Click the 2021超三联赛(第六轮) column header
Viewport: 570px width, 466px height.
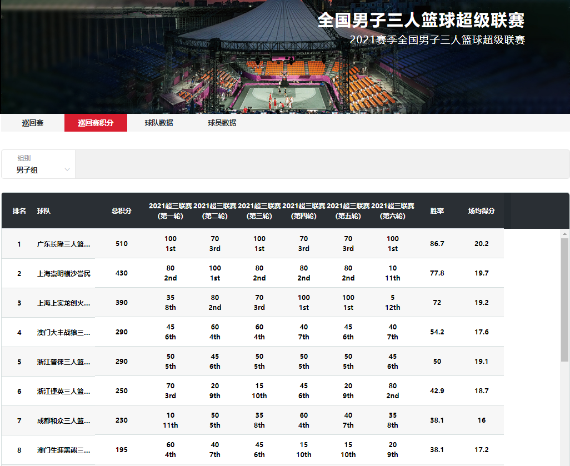pyautogui.click(x=393, y=211)
